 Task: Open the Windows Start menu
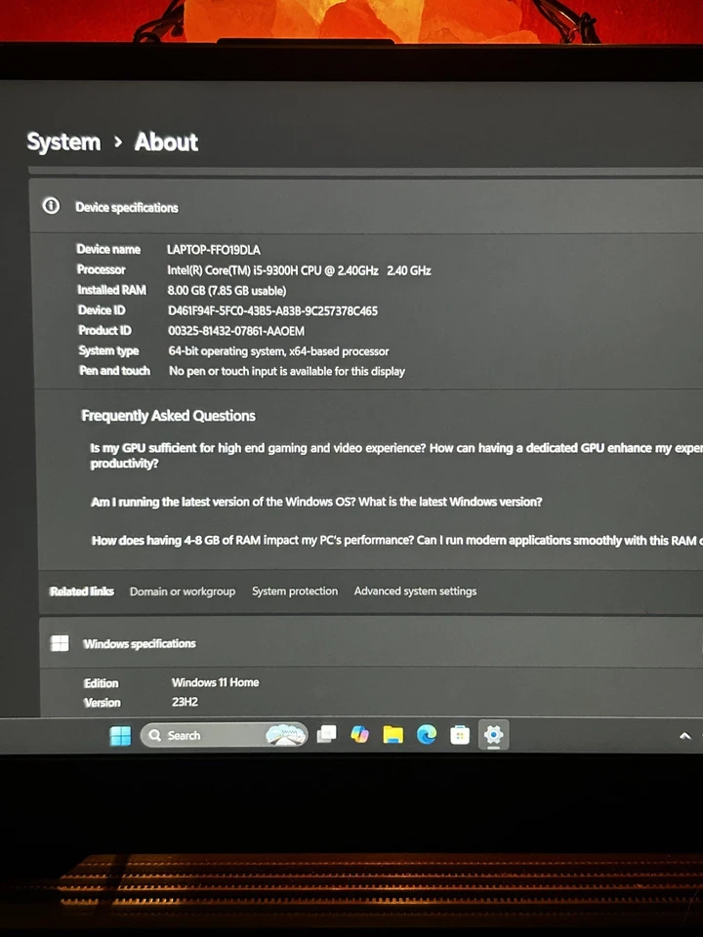coord(120,736)
